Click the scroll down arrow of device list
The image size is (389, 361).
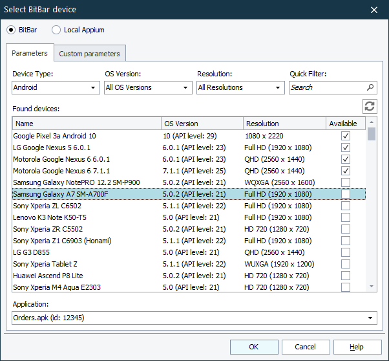(372, 286)
